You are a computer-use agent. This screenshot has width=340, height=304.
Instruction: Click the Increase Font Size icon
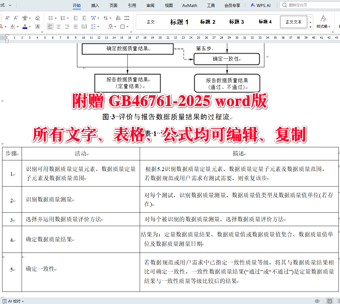point(7,18)
